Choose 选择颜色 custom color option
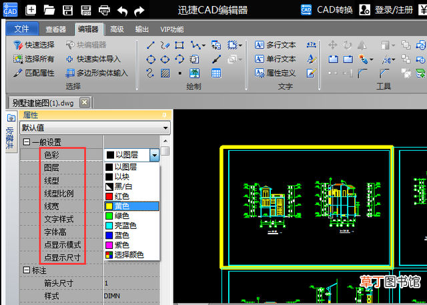Image resolution: width=427 pixels, height=305 pixels. coord(132,255)
